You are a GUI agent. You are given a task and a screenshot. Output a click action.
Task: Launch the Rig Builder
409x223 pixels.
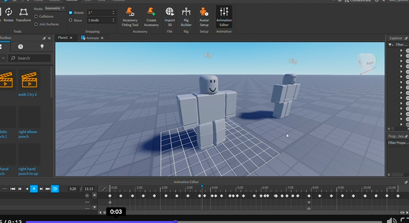tap(186, 17)
